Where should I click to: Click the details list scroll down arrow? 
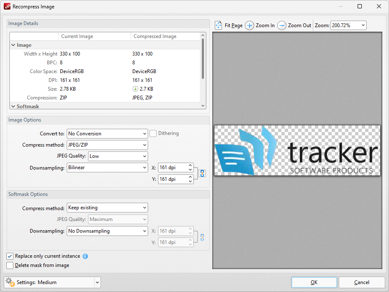click(203, 106)
